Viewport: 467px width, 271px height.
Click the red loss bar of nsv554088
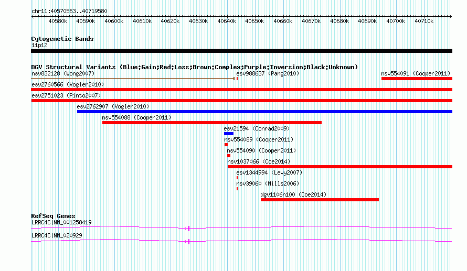(212, 123)
